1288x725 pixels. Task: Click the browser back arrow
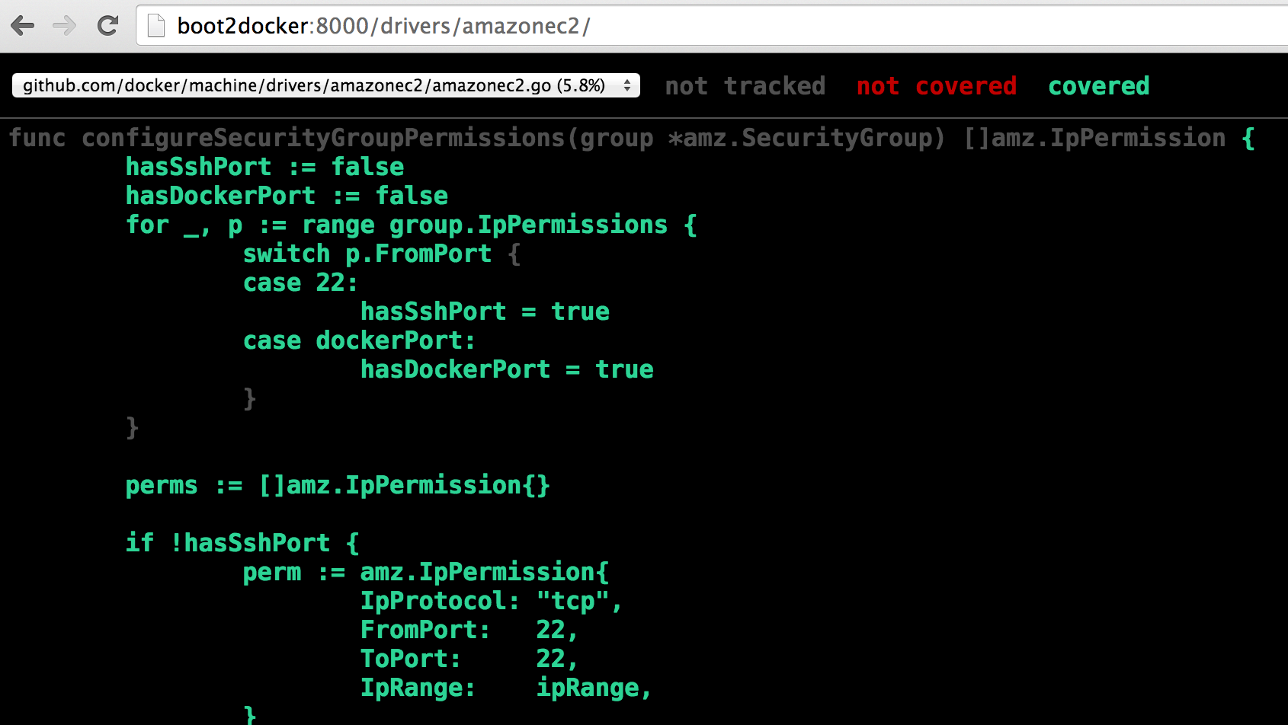click(x=23, y=26)
